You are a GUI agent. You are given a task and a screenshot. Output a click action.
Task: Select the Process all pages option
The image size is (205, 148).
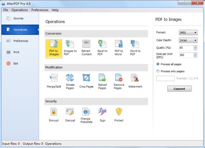158,64
